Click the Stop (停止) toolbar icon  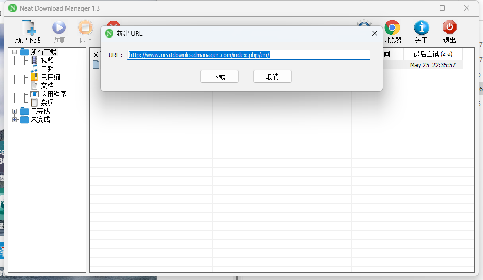click(85, 32)
